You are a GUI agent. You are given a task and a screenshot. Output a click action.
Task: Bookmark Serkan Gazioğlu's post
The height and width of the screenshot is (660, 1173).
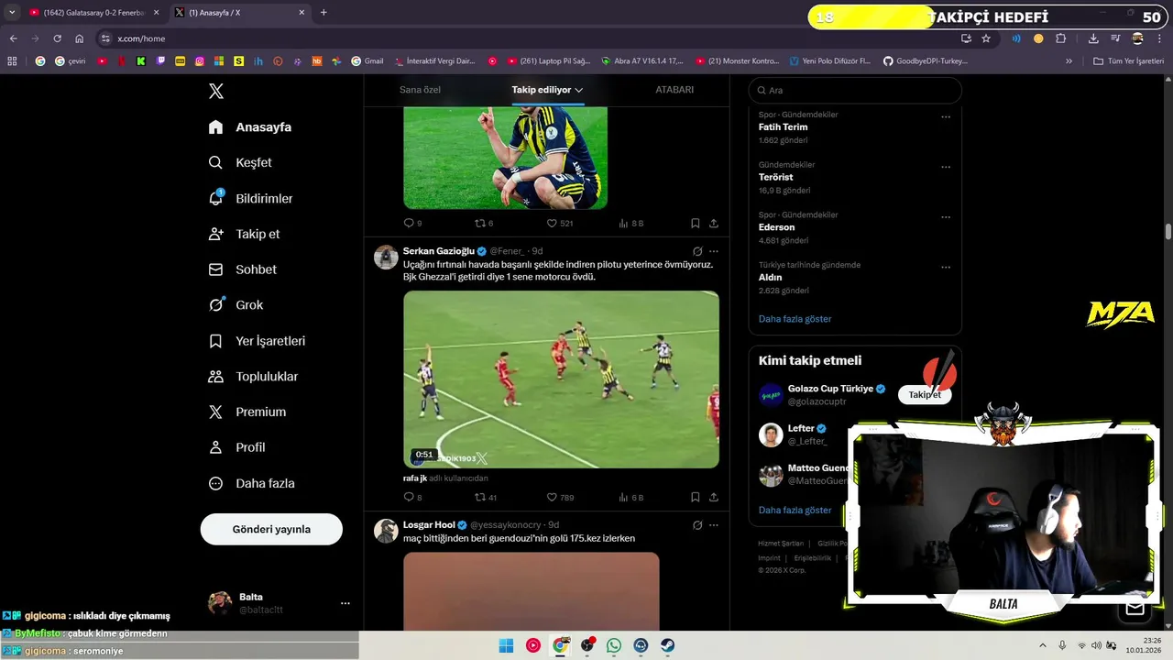(x=696, y=497)
